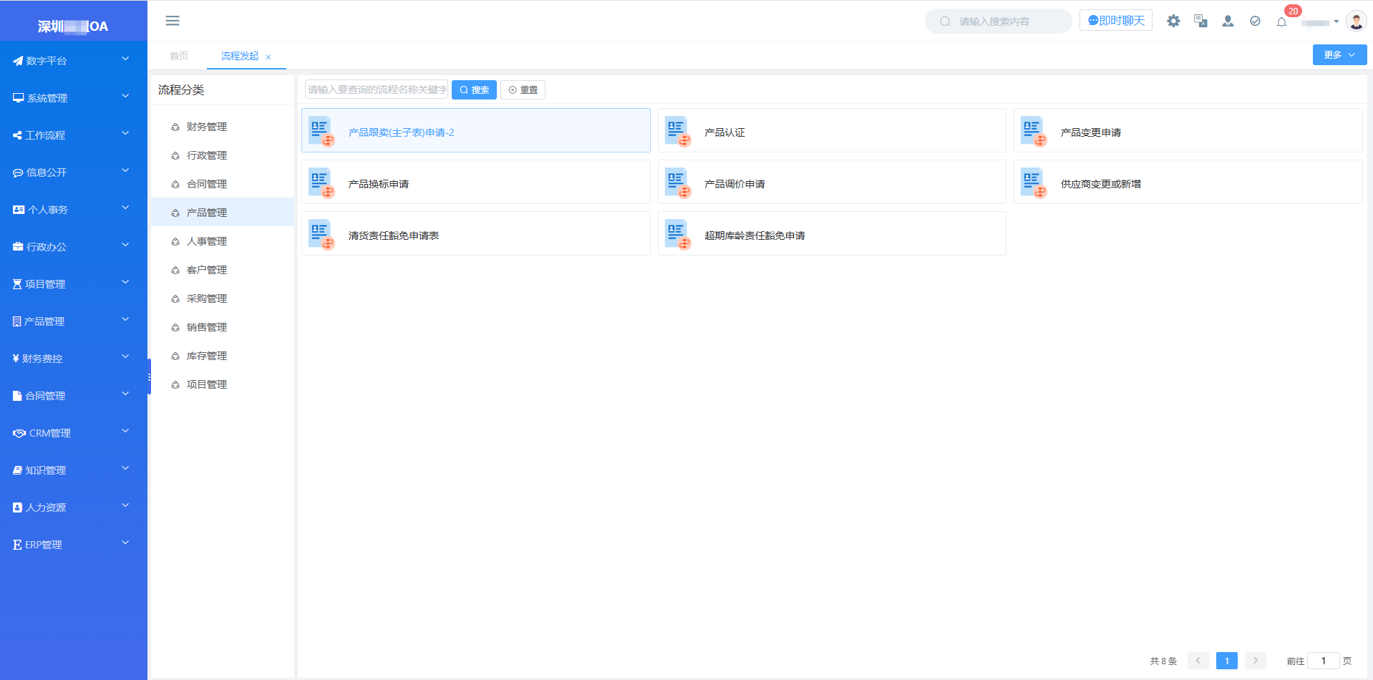Open the 即时聊天 instant chat button
The image size is (1373, 680).
pos(1116,21)
